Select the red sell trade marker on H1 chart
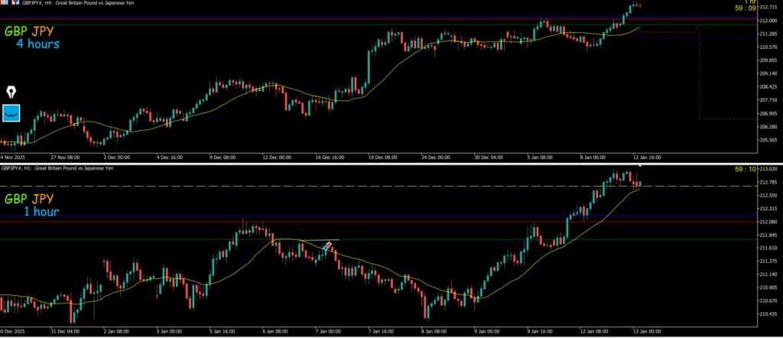 click(329, 245)
